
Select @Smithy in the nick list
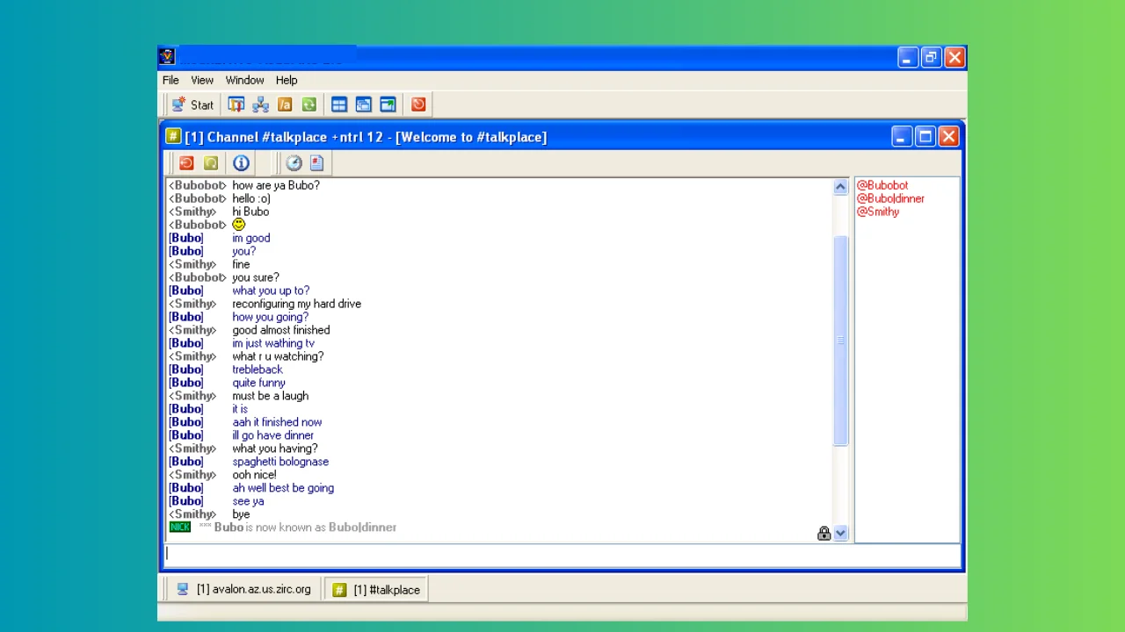878,212
